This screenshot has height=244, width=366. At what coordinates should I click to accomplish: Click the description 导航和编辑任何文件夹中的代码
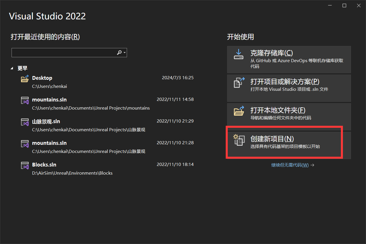pyautogui.click(x=281, y=118)
